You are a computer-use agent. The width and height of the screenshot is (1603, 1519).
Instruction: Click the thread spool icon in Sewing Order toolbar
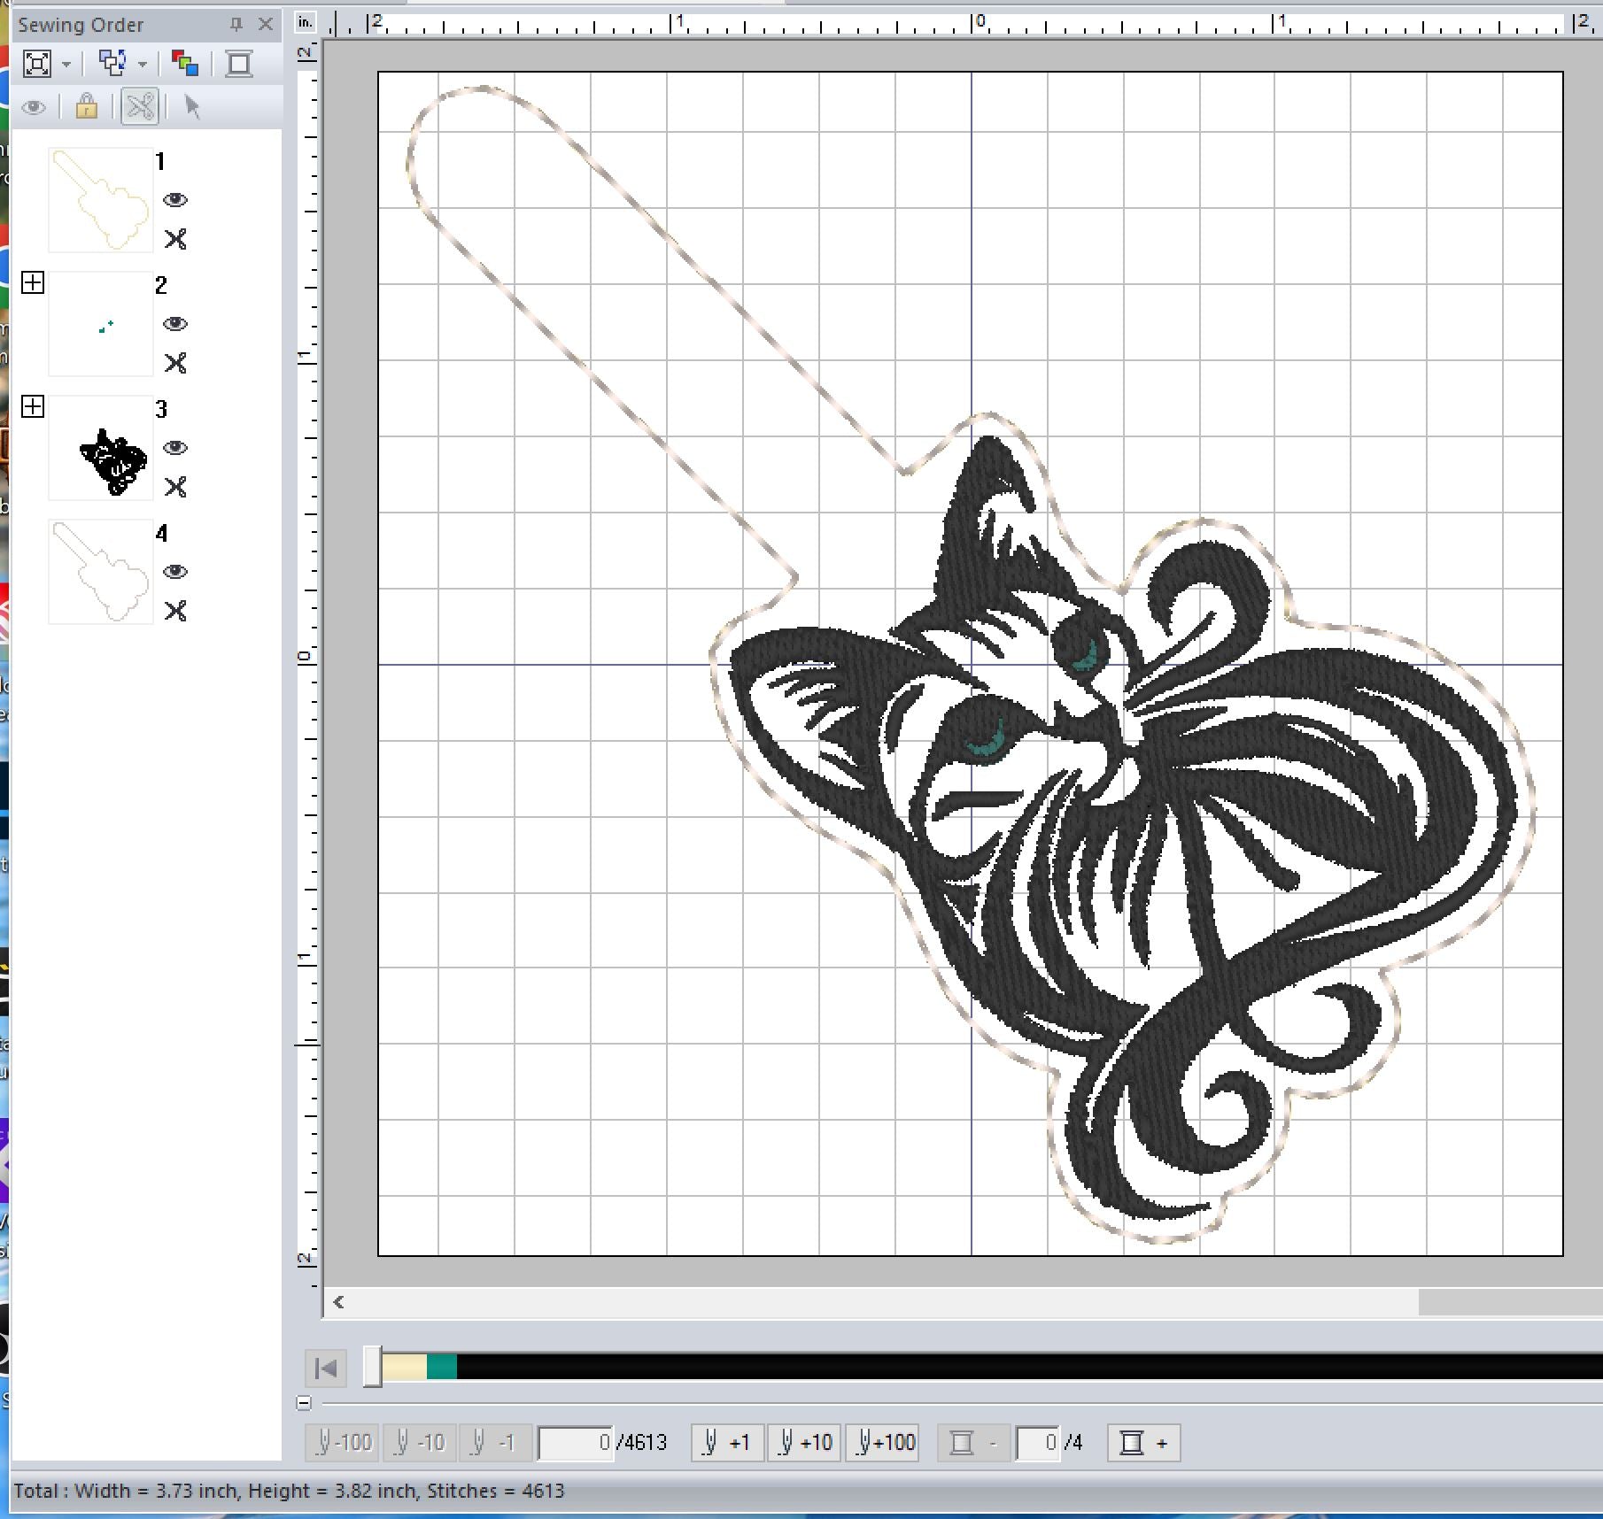[239, 64]
